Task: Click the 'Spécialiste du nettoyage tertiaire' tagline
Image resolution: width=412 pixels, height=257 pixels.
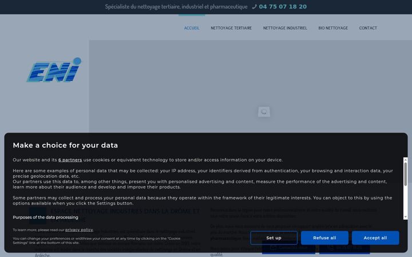Action: click(x=176, y=7)
